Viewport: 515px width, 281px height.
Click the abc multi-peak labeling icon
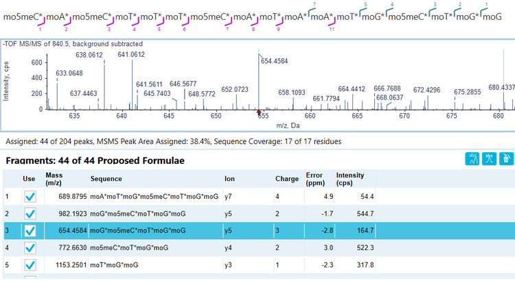click(x=472, y=159)
